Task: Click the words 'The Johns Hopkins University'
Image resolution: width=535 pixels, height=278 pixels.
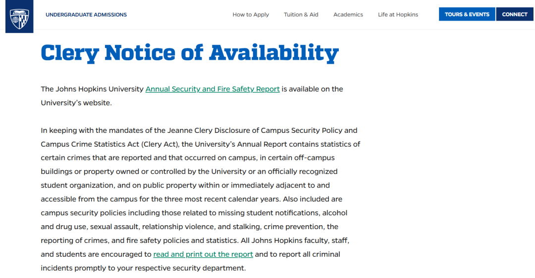Action: [92, 89]
